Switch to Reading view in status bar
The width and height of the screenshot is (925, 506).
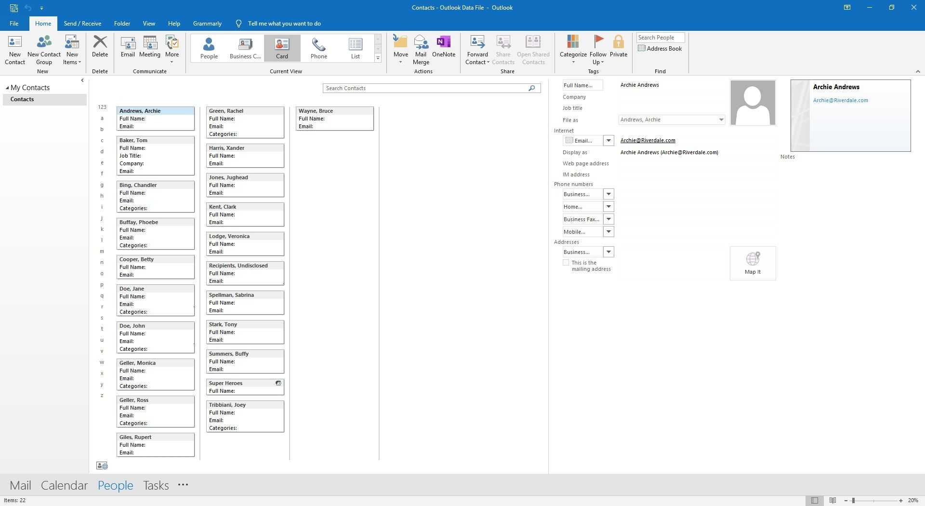832,501
